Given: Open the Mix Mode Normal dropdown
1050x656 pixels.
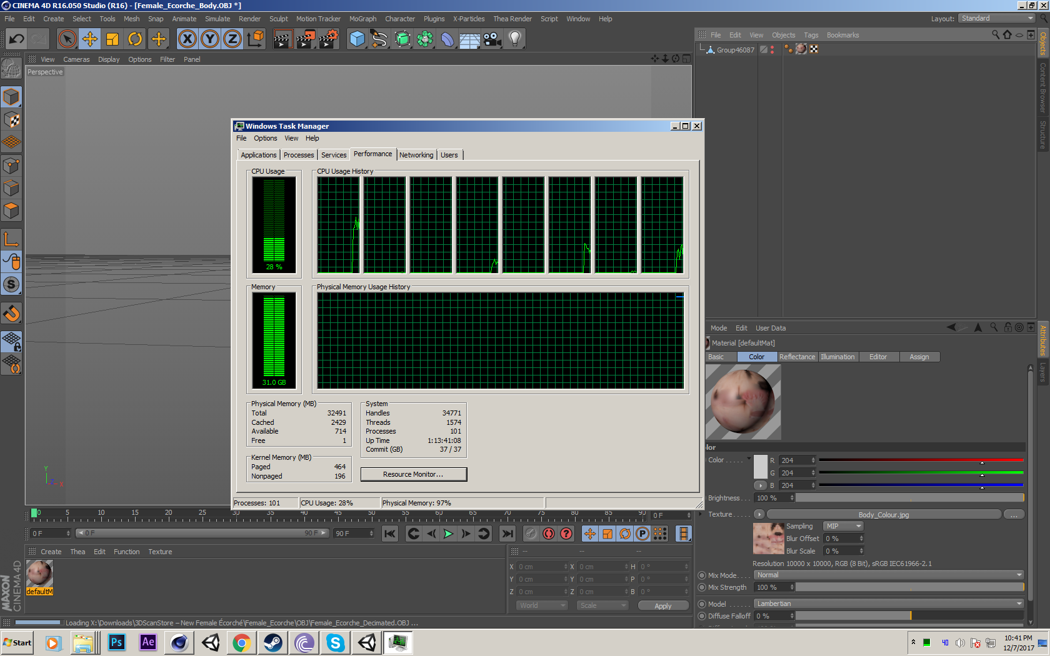Looking at the screenshot, I should click(x=888, y=575).
